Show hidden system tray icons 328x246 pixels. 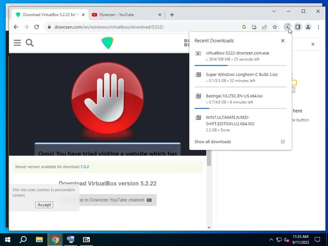tap(271, 240)
